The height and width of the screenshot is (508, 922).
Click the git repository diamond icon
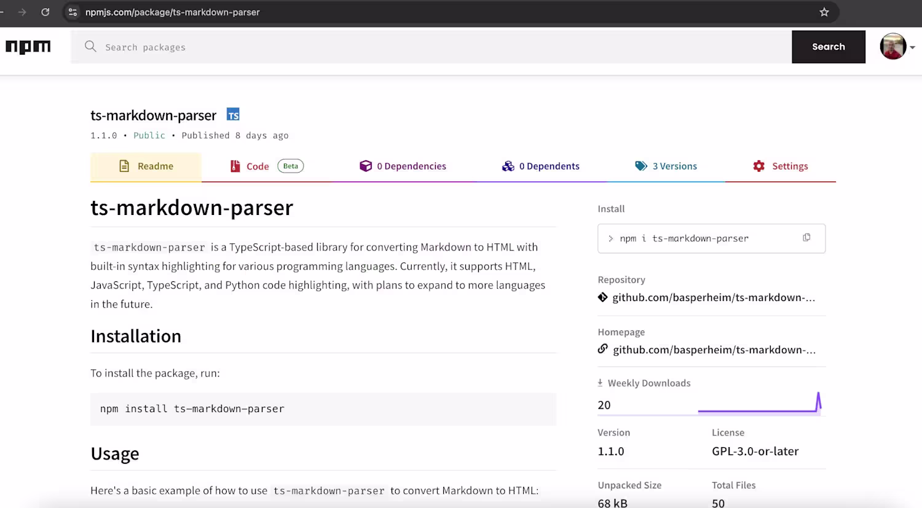tap(602, 297)
